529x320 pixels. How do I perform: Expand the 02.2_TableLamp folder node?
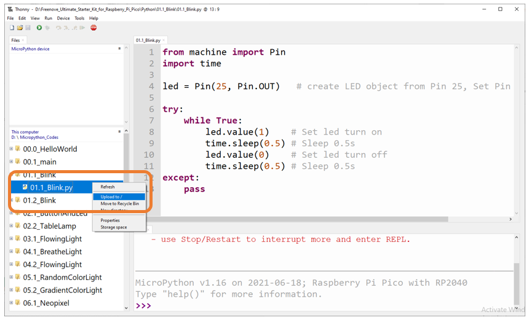[x=11, y=225]
